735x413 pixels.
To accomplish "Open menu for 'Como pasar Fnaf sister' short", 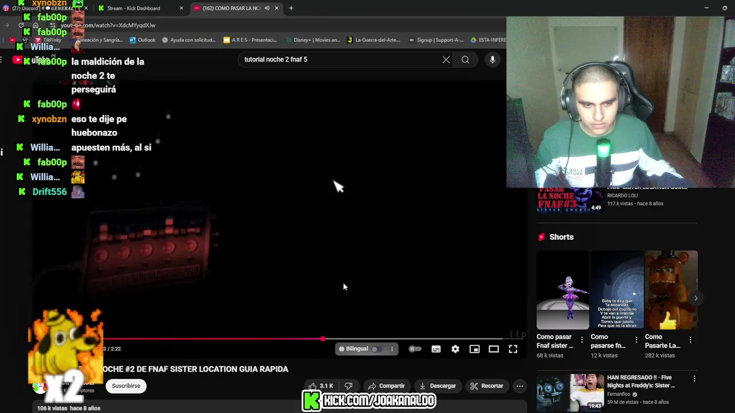I will tap(582, 340).
